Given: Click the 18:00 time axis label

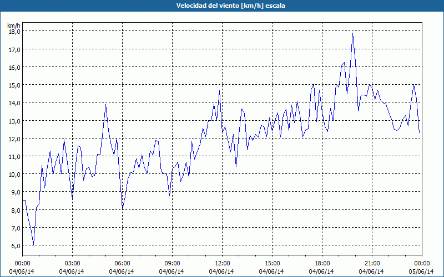Looking at the screenshot, I should coord(322,264).
